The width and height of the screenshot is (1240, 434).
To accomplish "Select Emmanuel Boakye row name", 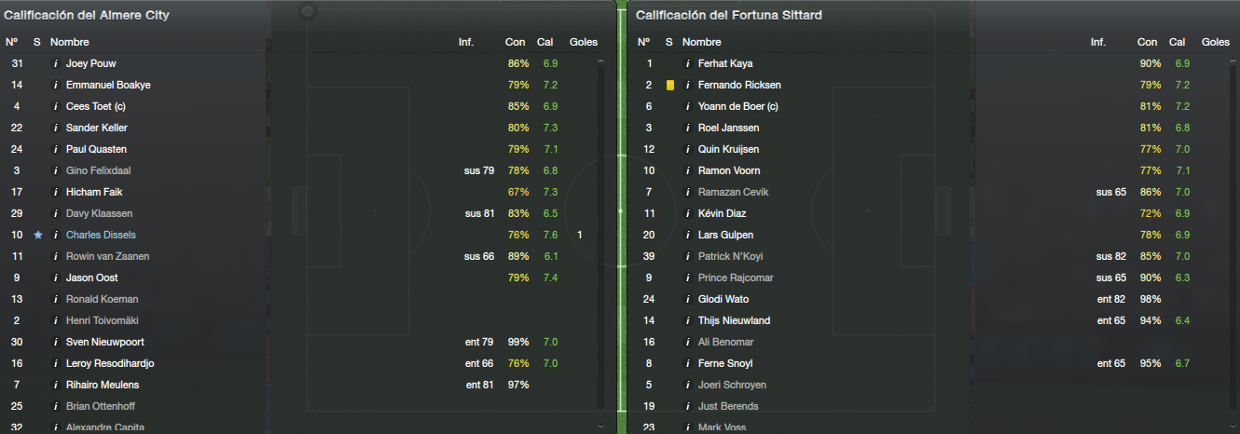I will pyautogui.click(x=108, y=85).
